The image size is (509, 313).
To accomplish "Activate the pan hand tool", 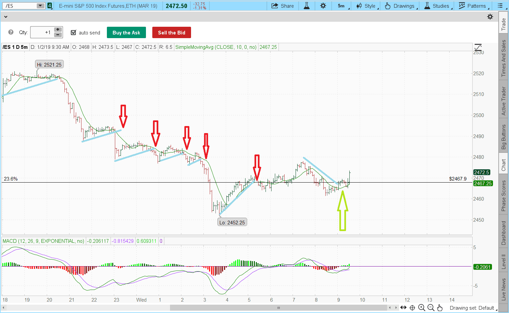I will click(440, 307).
